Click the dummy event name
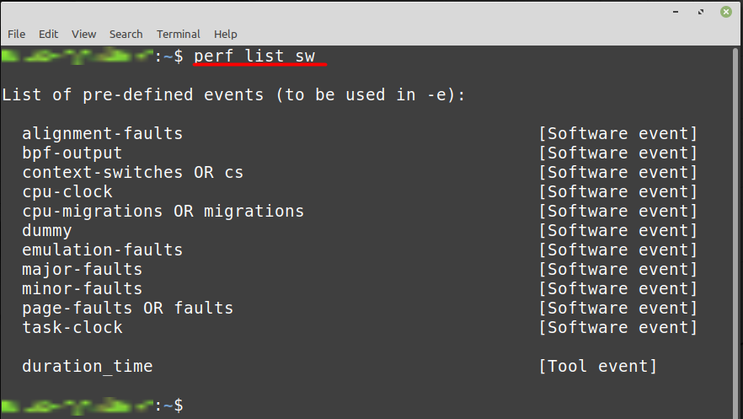The height and width of the screenshot is (419, 743). point(47,231)
